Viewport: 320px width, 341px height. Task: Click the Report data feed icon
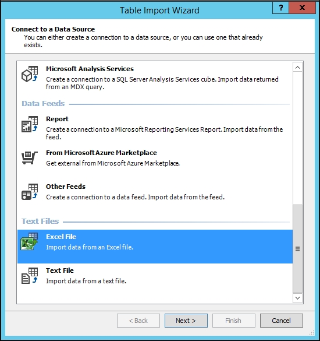[30, 124]
